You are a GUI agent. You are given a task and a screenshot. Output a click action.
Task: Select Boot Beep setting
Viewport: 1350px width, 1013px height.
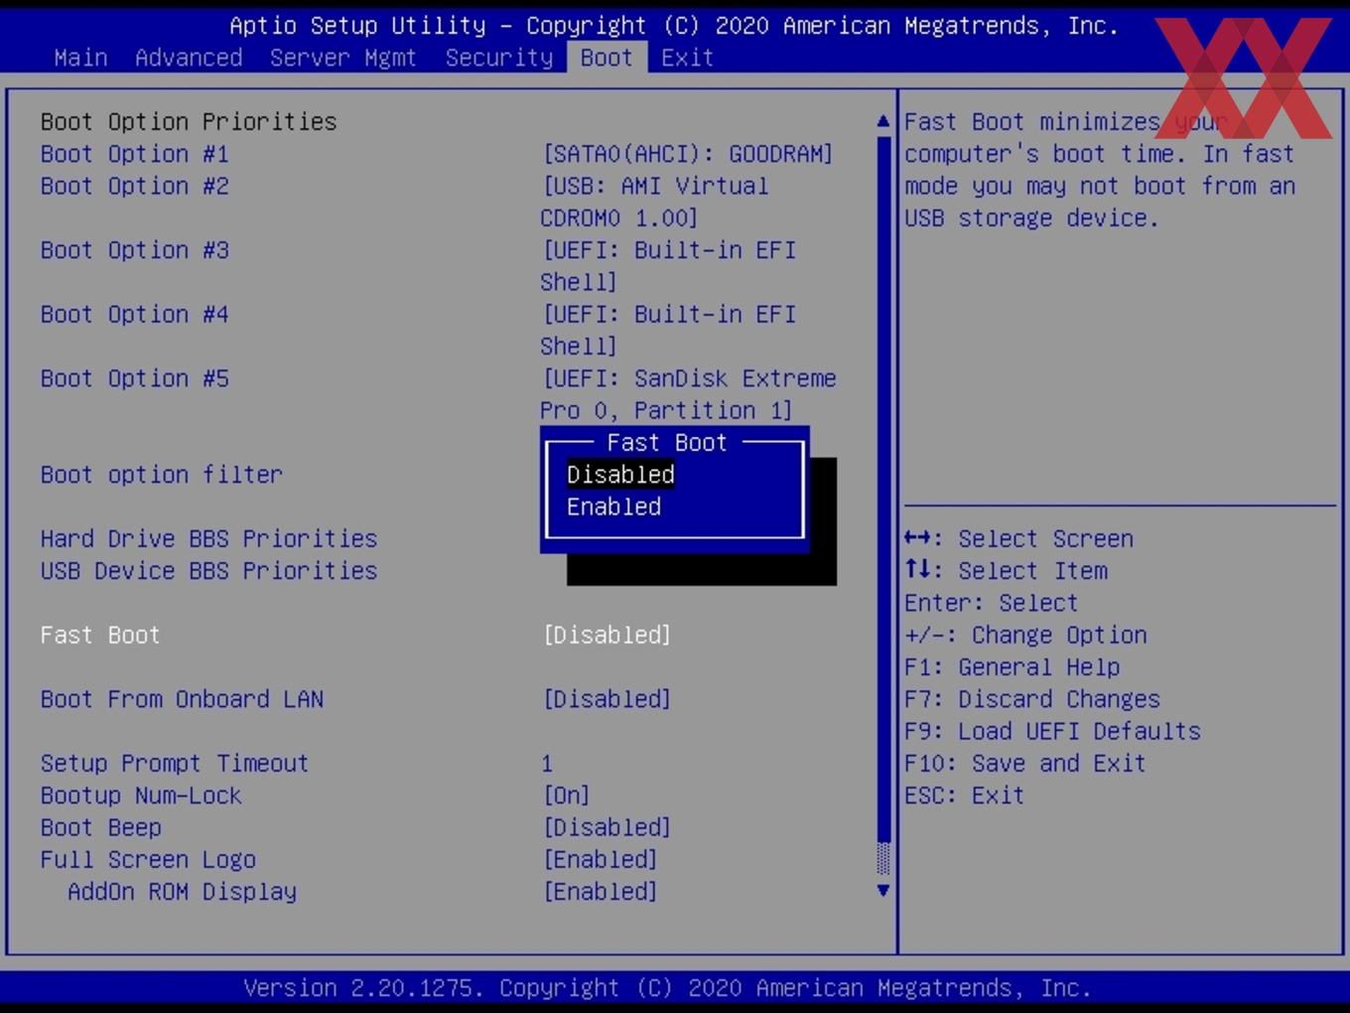pos(101,827)
